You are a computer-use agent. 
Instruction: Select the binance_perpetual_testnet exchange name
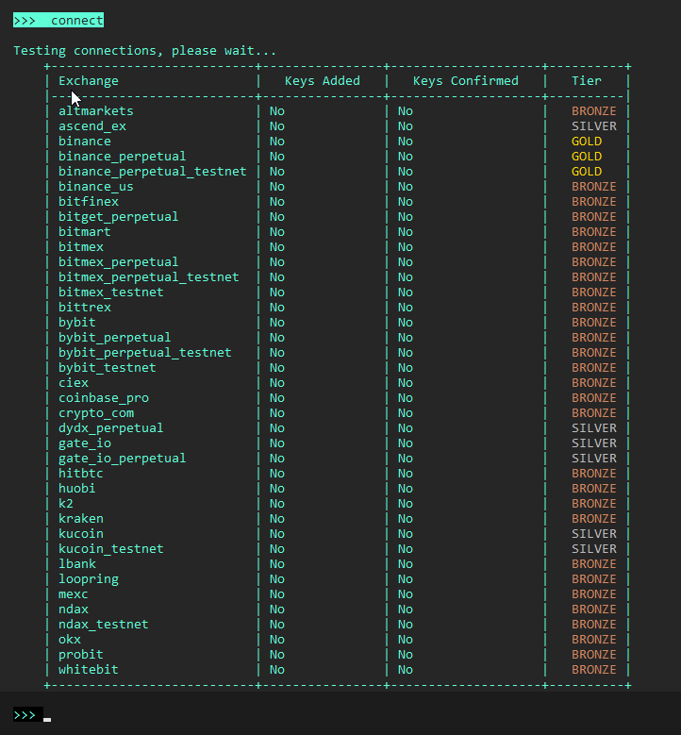tap(152, 172)
